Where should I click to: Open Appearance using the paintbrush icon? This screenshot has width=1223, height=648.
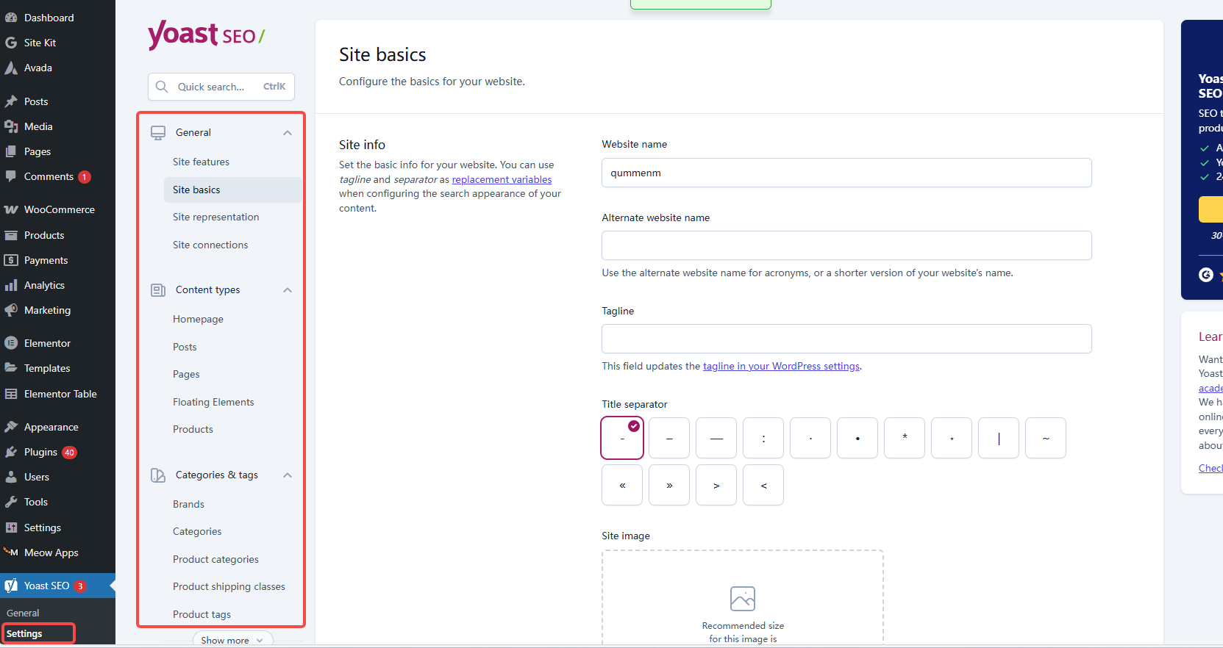tap(11, 427)
